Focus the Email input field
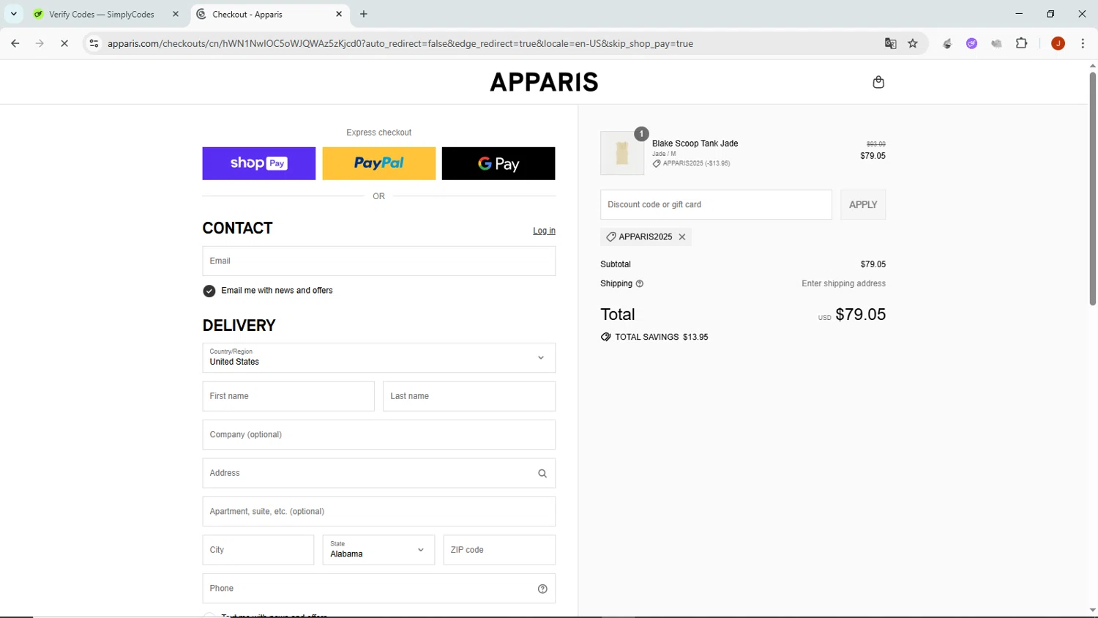 pyautogui.click(x=379, y=261)
